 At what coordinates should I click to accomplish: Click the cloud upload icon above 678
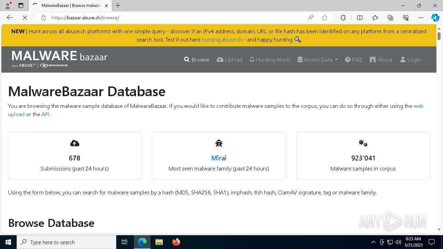74,143
